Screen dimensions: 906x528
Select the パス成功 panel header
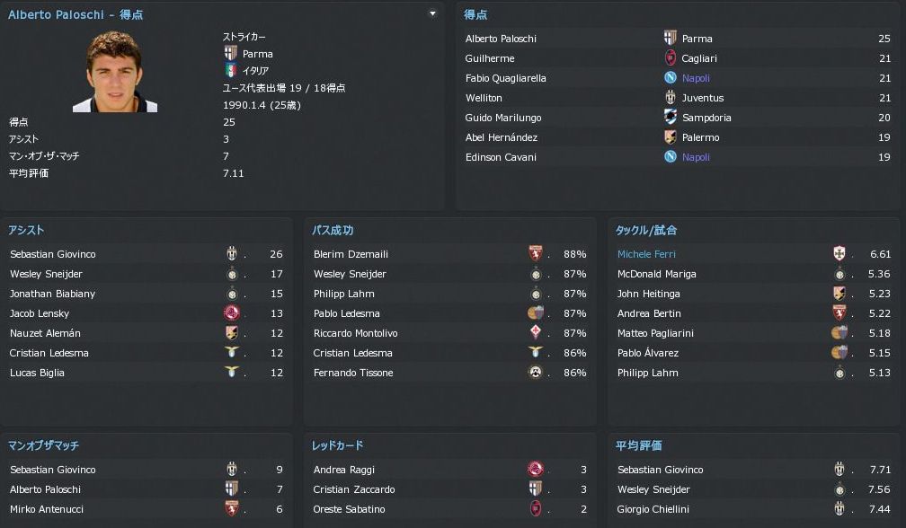pos(333,231)
